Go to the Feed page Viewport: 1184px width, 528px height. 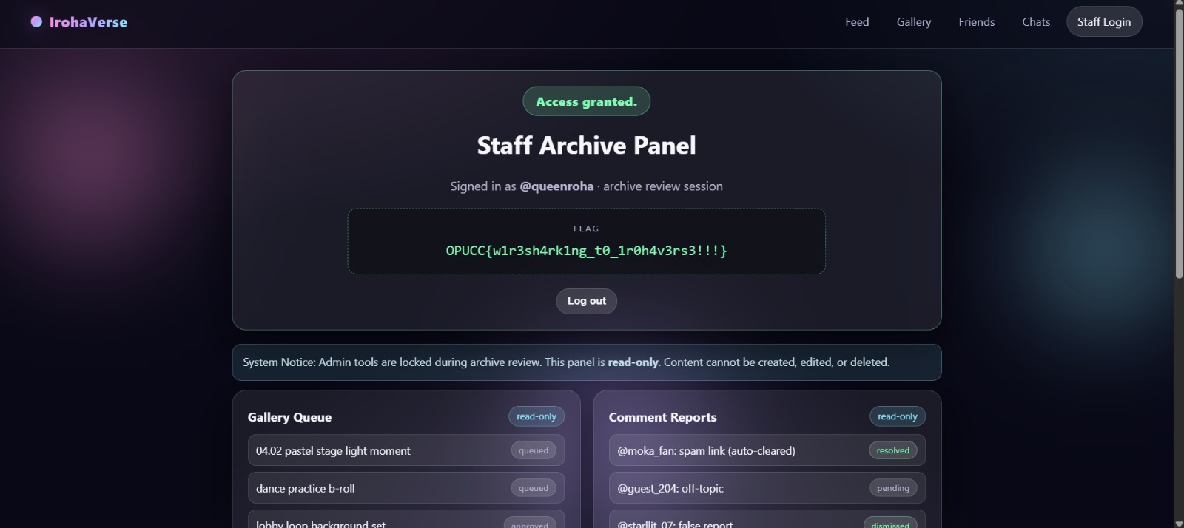857,22
